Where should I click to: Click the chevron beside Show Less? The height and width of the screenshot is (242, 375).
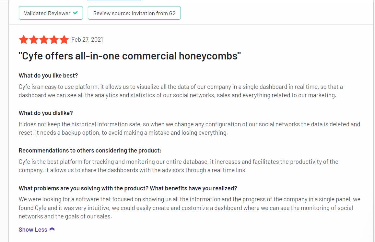pos(52,229)
